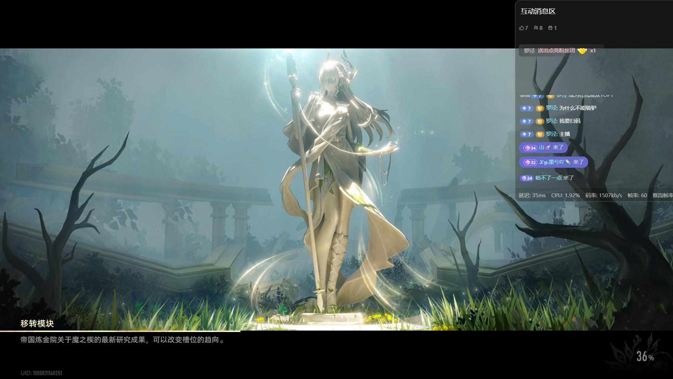Click fan heart badge on 主播 message
This screenshot has width=673, height=379.
[x=540, y=134]
